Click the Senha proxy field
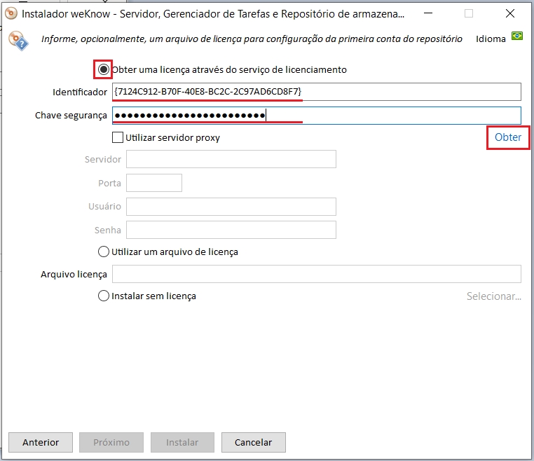 click(231, 230)
